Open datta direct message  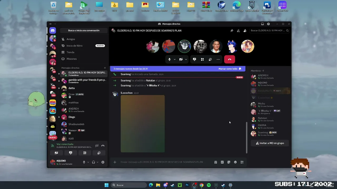(x=84, y=88)
